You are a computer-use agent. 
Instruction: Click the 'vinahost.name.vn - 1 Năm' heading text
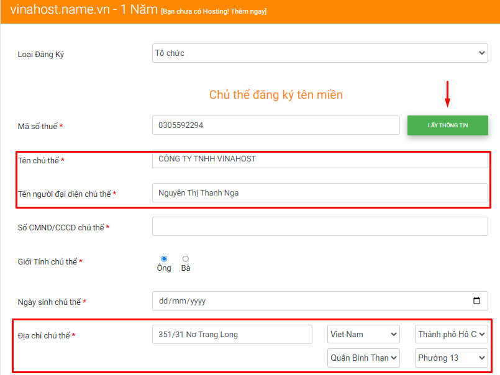pyautogui.click(x=84, y=9)
